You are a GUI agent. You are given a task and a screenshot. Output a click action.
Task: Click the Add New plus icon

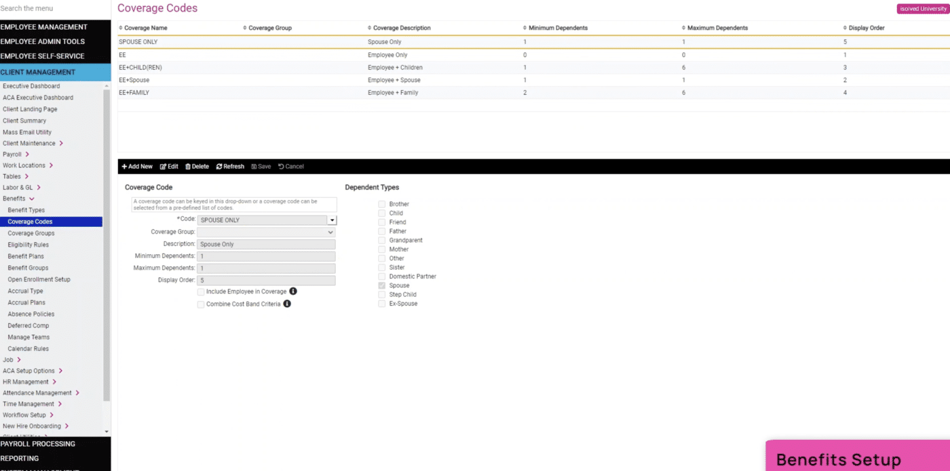(124, 166)
